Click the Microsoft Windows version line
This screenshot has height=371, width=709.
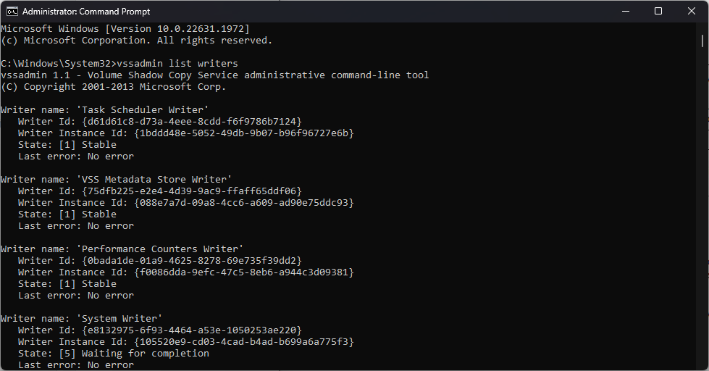coord(125,29)
